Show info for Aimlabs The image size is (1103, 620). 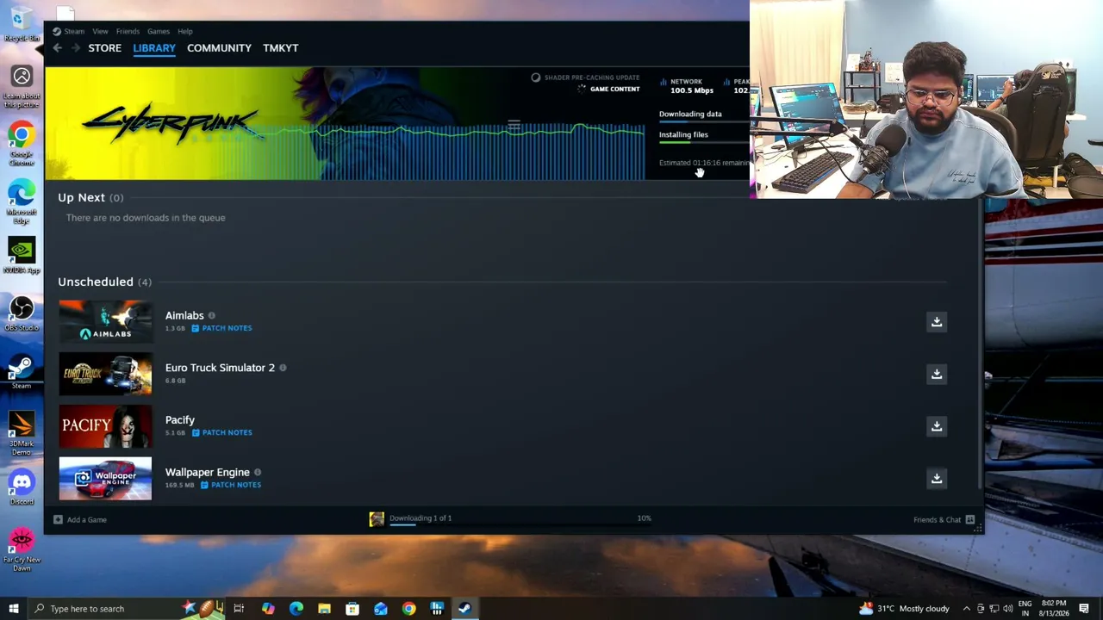pos(211,316)
